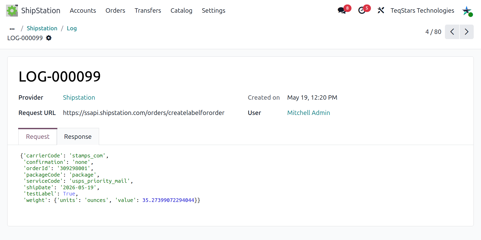
Task: Open the Catalog menu
Action: click(x=181, y=11)
